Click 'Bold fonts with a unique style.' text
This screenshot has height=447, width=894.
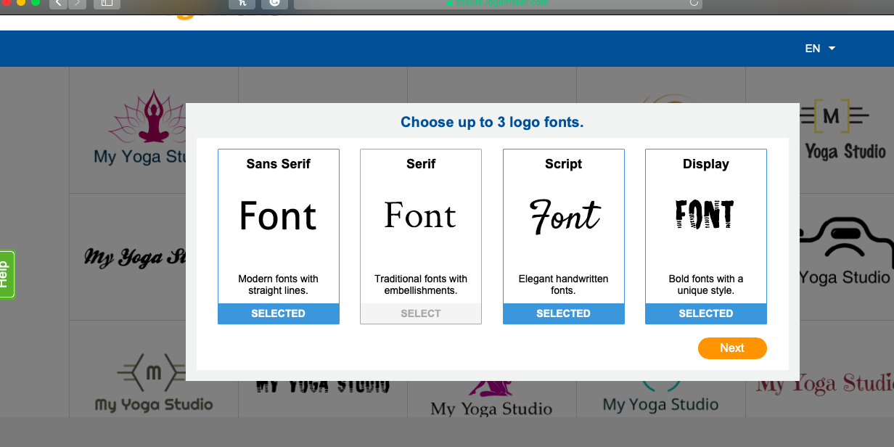tap(706, 284)
